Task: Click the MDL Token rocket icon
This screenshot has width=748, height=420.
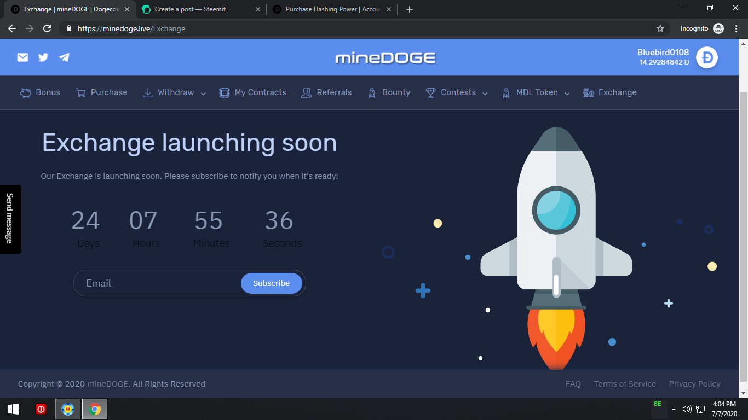Action: (x=507, y=92)
